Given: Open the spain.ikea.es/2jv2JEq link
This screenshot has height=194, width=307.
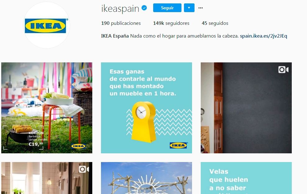Looking at the screenshot, I should [x=263, y=36].
